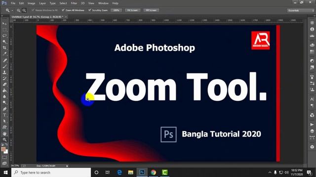
Task: Show hidden system tray icons
Action: (x=270, y=173)
